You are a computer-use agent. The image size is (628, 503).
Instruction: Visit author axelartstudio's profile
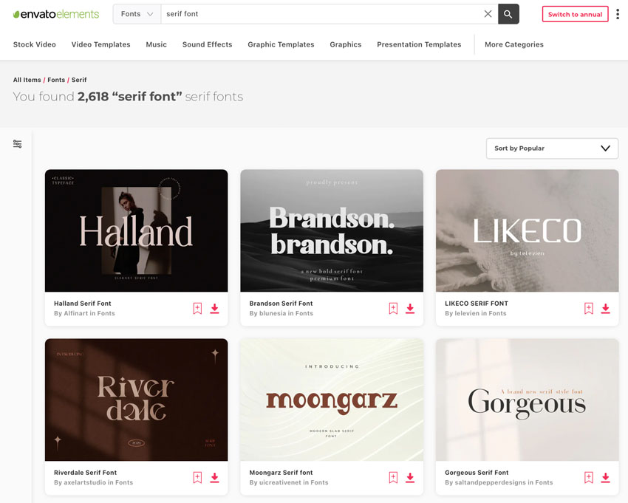(x=85, y=482)
